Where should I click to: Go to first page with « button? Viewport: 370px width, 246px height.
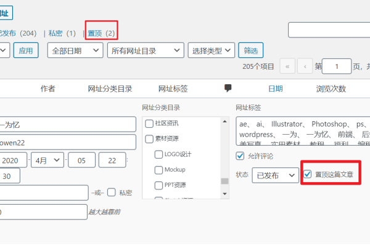pos(287,66)
